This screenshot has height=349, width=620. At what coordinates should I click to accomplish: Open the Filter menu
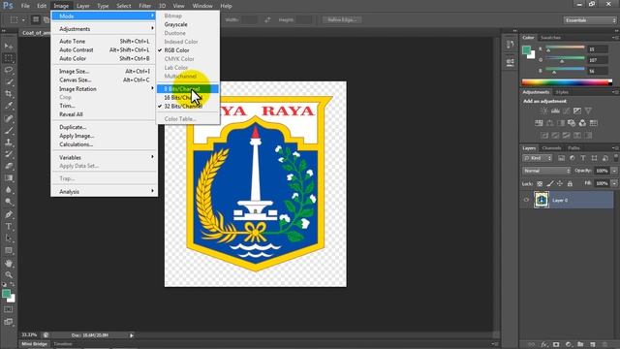144,6
